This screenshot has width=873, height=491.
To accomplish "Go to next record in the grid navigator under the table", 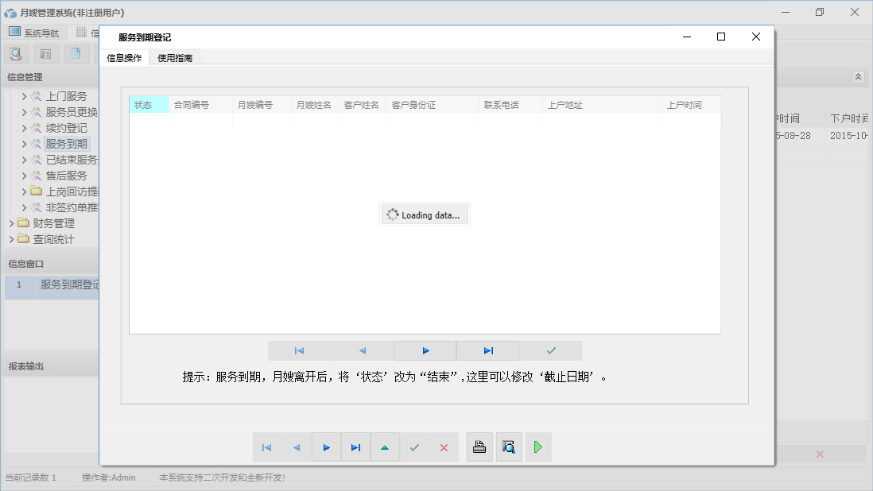I will 425,350.
